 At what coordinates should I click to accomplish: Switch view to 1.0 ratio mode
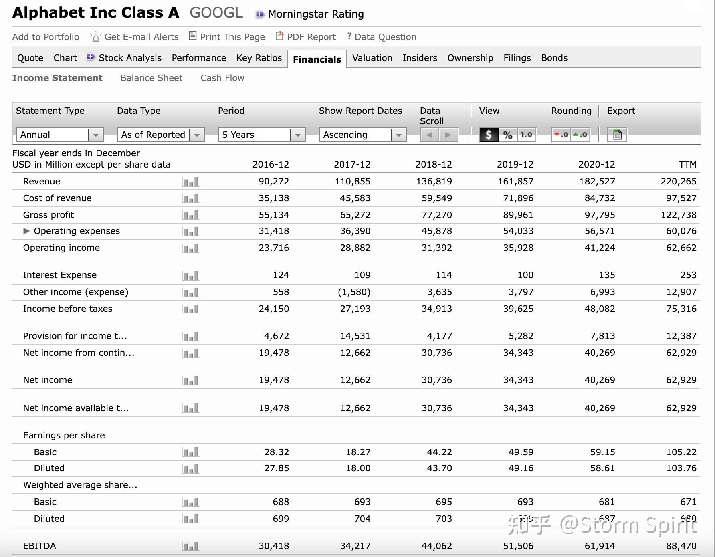click(x=526, y=135)
